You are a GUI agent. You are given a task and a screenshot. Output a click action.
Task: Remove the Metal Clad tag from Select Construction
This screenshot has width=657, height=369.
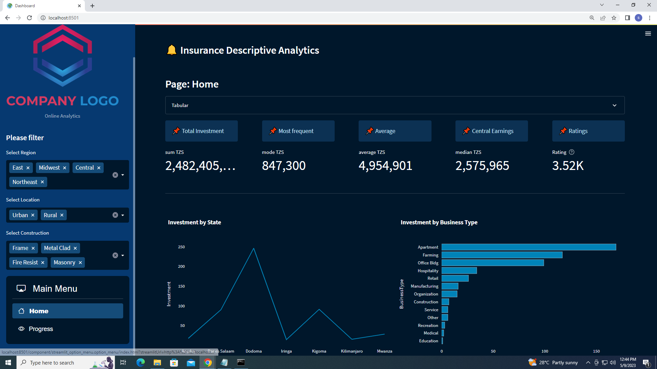75,248
